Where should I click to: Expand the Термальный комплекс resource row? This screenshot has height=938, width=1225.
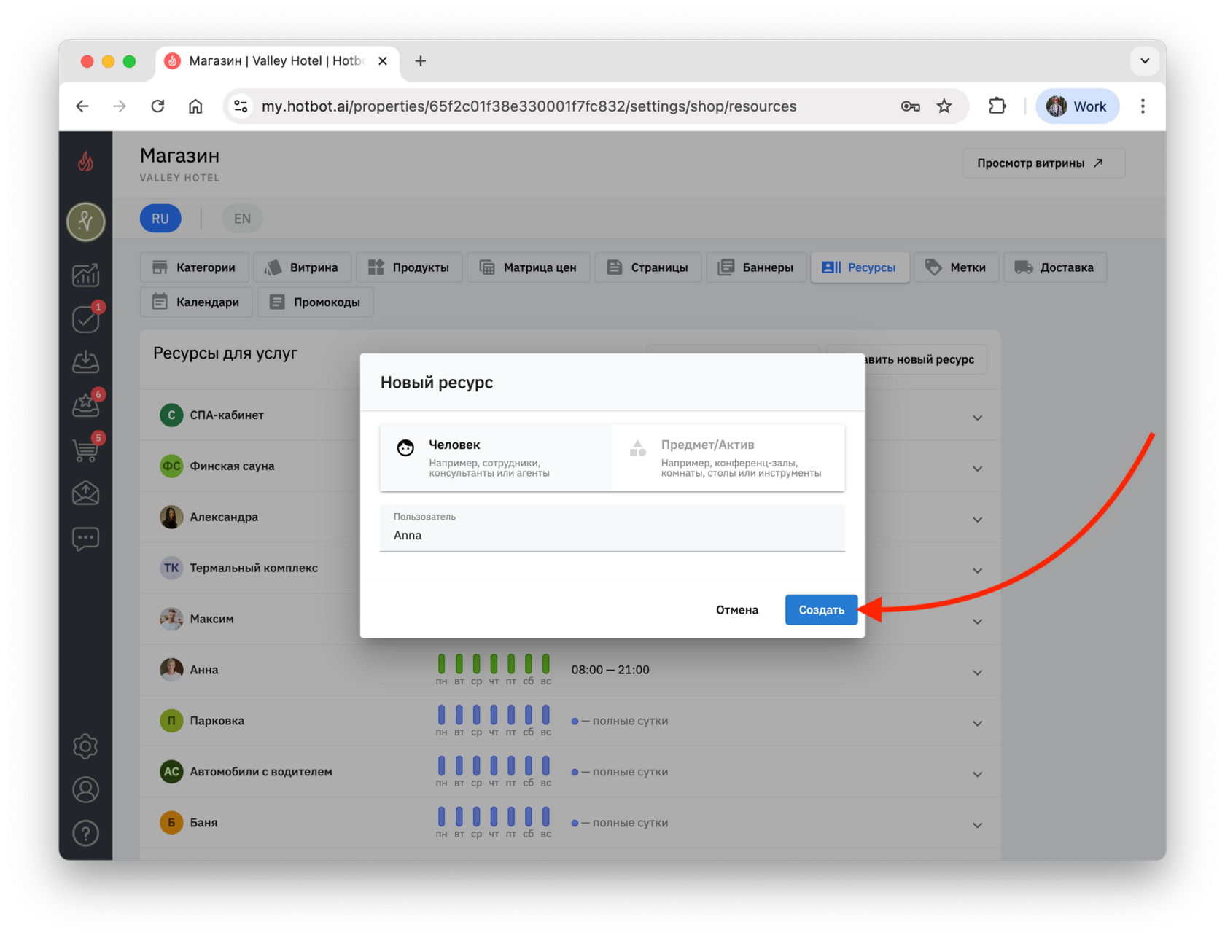click(977, 571)
